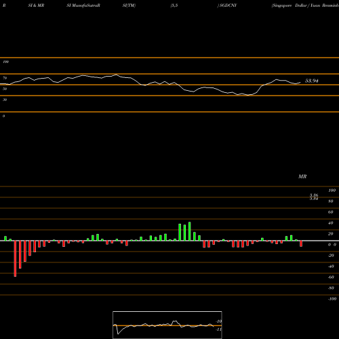Viewport: 339px width, 339px height.
Task: Click the -80 label on MR right axis
Action: pyautogui.click(x=331, y=288)
